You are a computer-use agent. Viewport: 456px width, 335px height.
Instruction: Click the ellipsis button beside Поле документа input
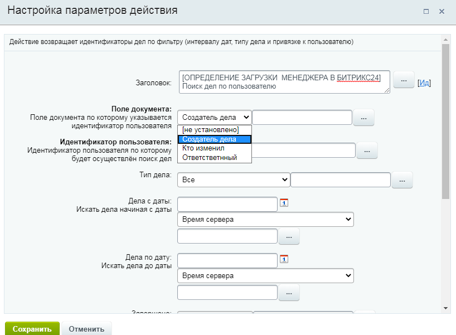click(x=363, y=118)
